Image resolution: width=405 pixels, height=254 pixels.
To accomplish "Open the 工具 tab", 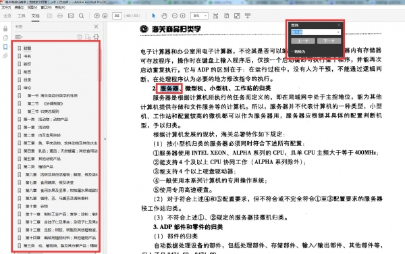I will pyautogui.click(x=21, y=16).
